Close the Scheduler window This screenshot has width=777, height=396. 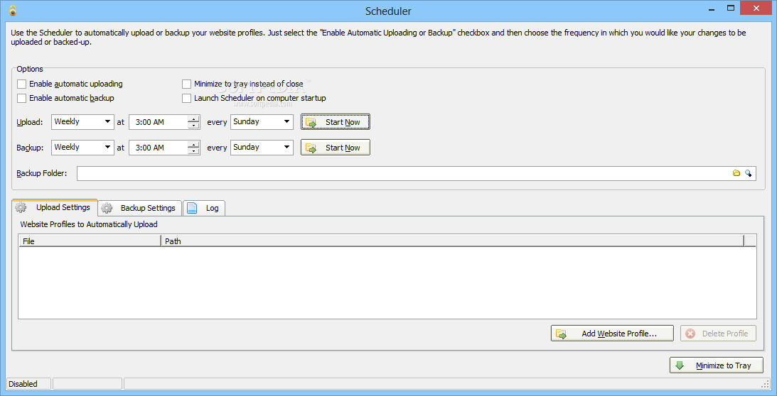click(x=756, y=7)
